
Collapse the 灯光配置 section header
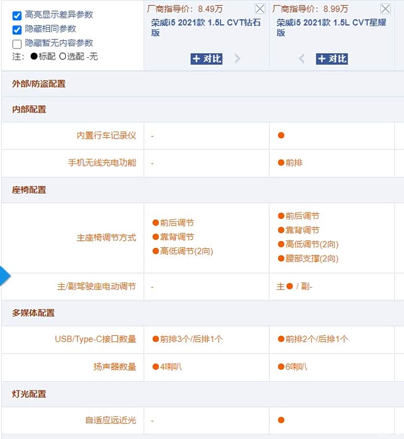coord(203,394)
